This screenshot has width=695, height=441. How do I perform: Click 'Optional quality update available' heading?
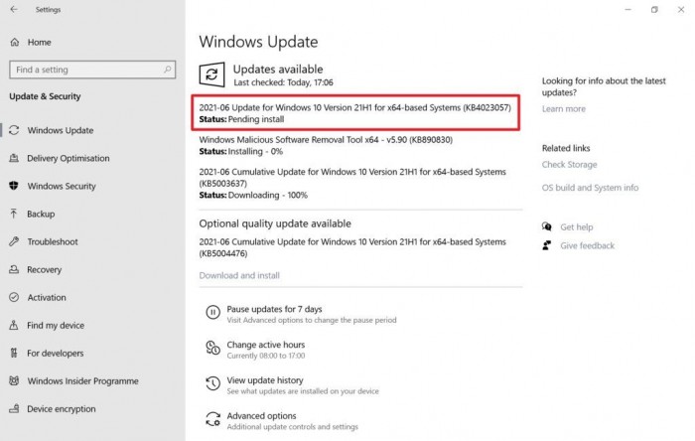(x=275, y=223)
